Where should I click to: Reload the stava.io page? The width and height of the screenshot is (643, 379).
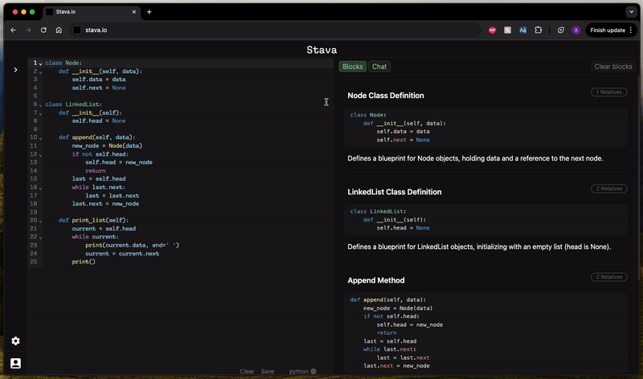pos(43,30)
